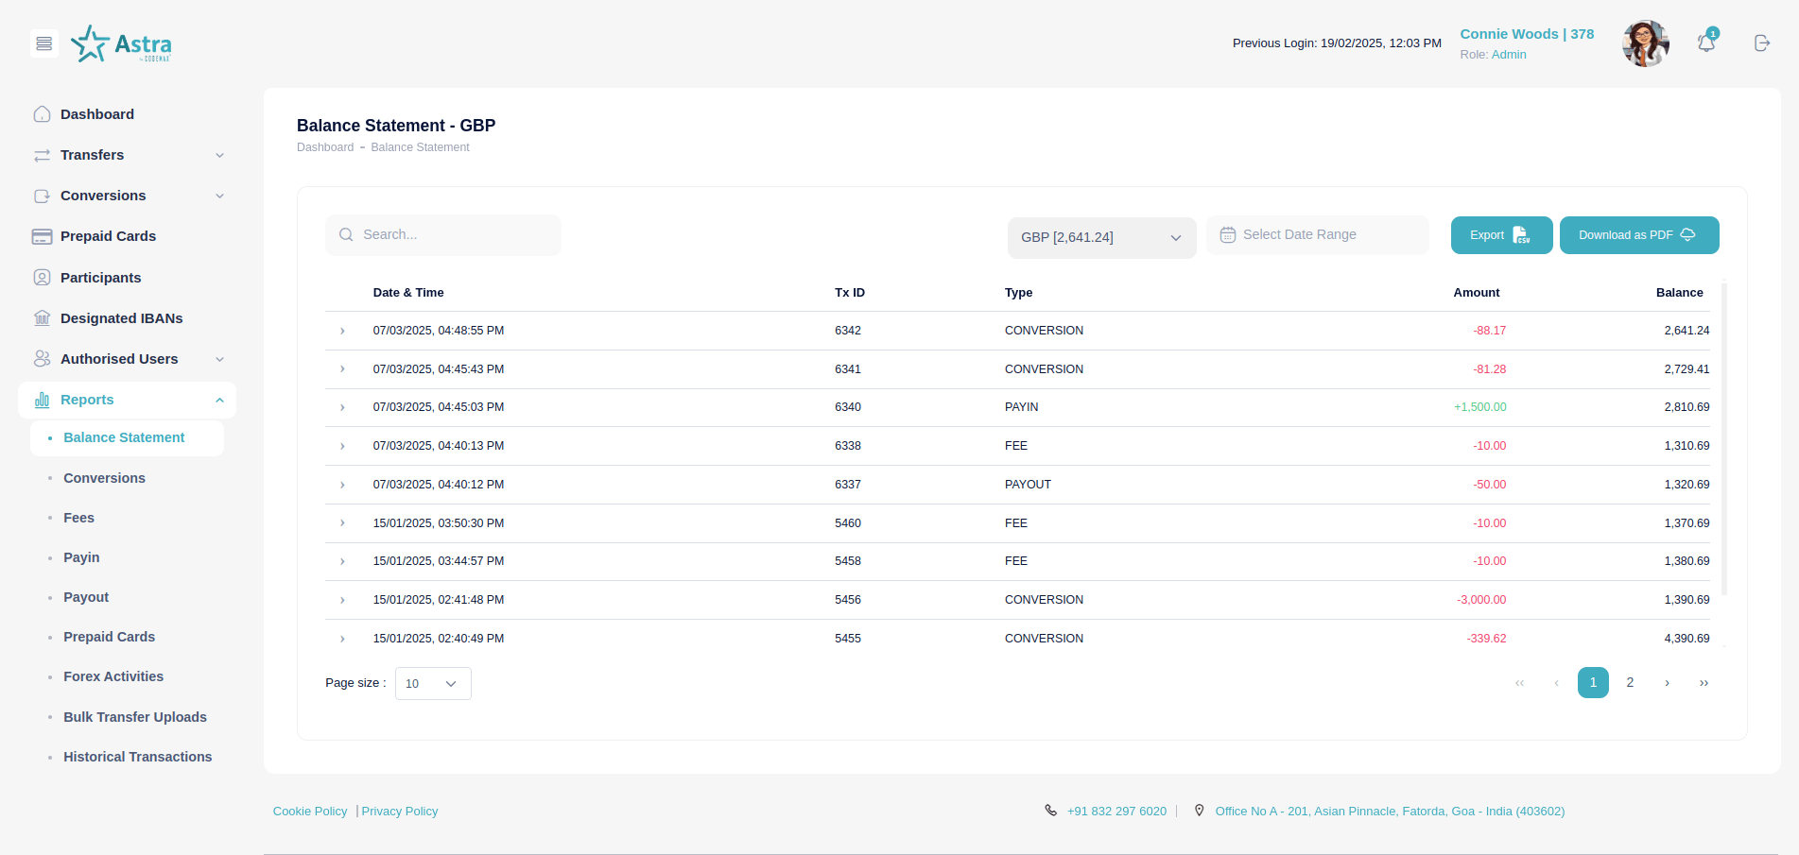Viewport: 1799px width, 855px height.
Task: Expand transaction row 6342 details
Action: 342,331
